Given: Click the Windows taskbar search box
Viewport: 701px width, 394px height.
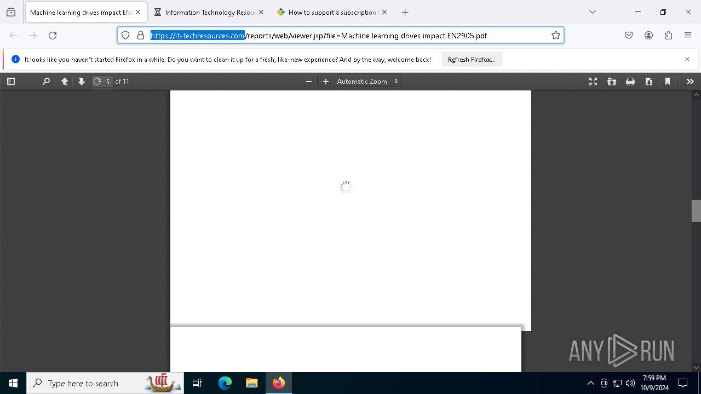Looking at the screenshot, I should [105, 383].
